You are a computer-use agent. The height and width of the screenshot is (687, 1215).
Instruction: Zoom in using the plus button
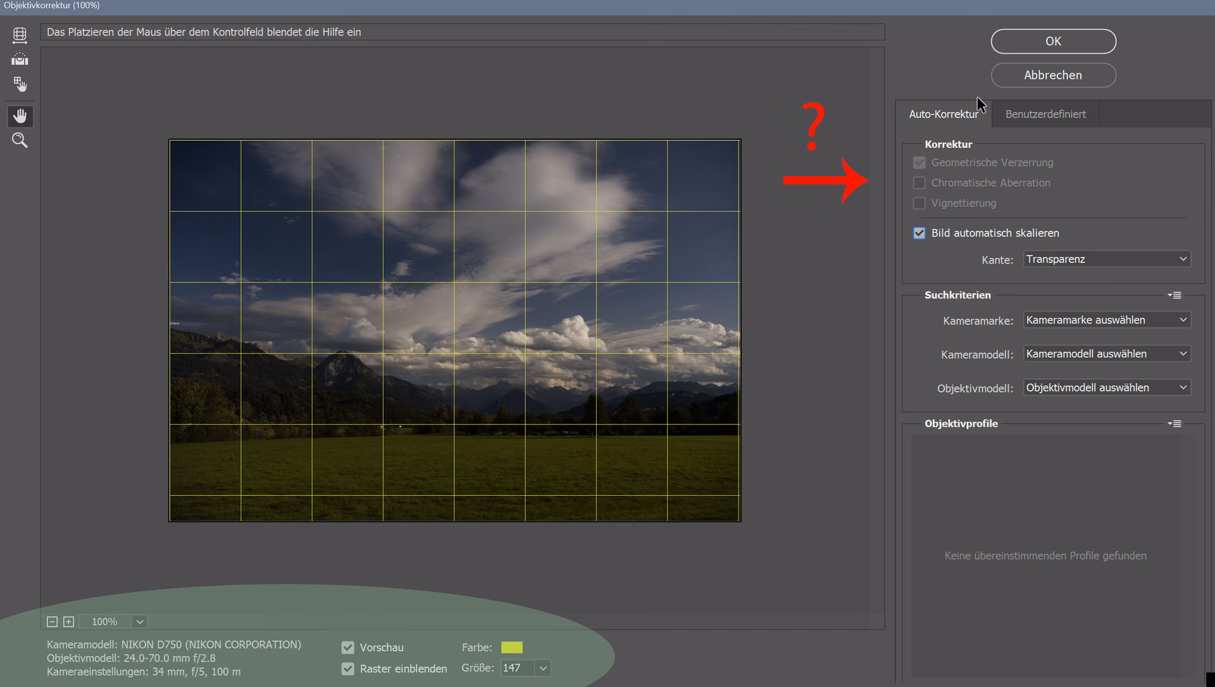point(68,621)
